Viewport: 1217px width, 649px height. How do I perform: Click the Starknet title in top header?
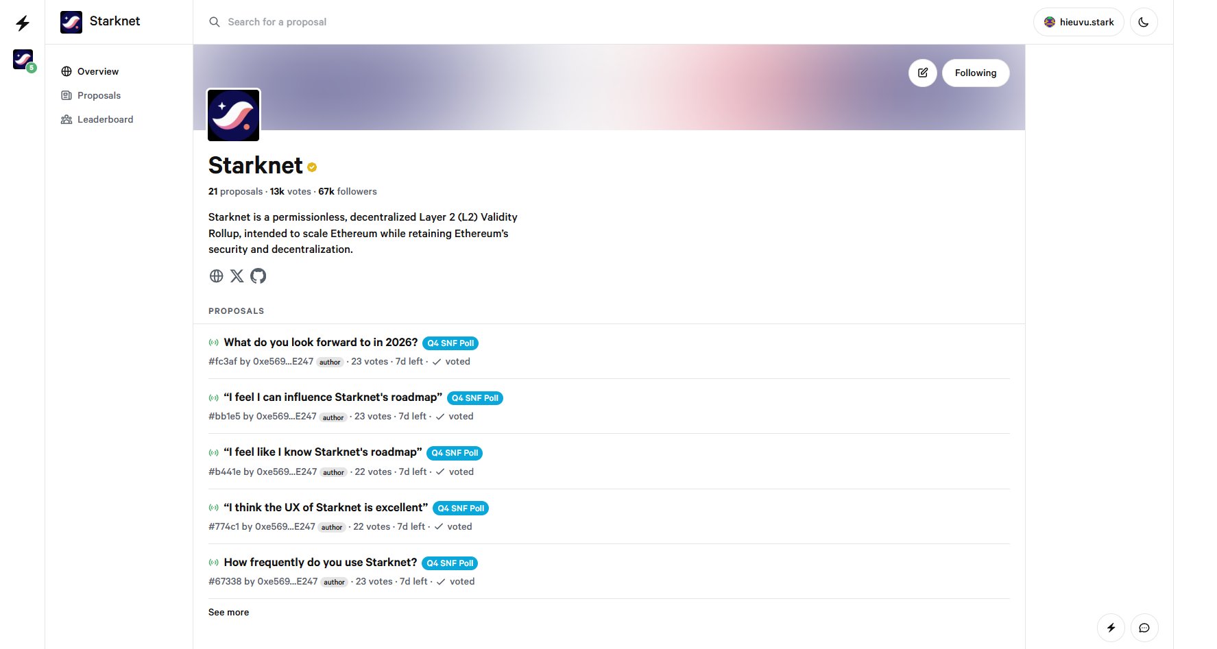[115, 21]
